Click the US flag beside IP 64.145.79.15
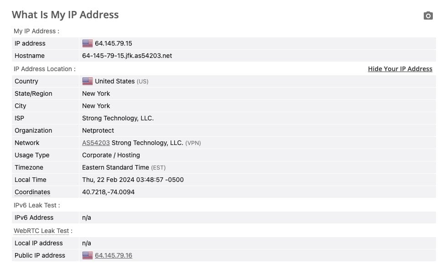This screenshot has height=264, width=447. [87, 43]
